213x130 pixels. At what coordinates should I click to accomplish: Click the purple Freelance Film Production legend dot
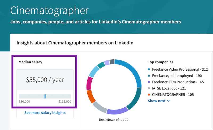pos(149,82)
